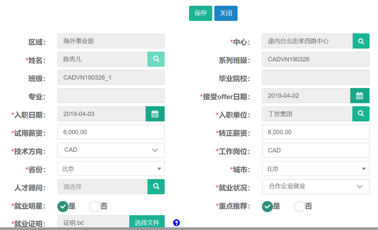Click the 保存 button
This screenshot has height=230, width=378.
(200, 13)
